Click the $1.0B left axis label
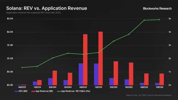178x100 pixels. click(x=10, y=58)
